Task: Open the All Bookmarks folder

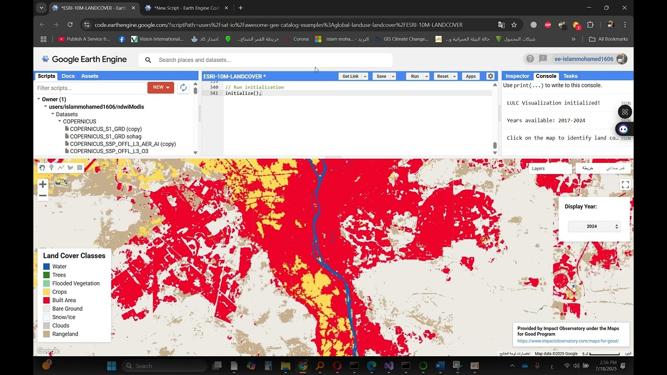Action: (x=608, y=39)
